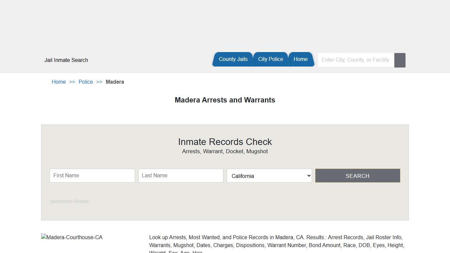Click the Madera Arrests and Warrants heading
Image resolution: width=450 pixels, height=253 pixels.
click(225, 100)
